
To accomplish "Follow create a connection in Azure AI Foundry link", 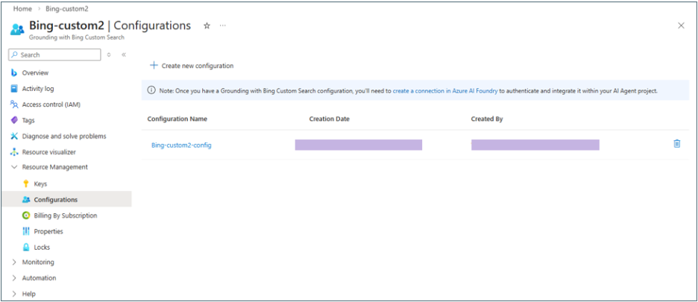I will 445,91.
